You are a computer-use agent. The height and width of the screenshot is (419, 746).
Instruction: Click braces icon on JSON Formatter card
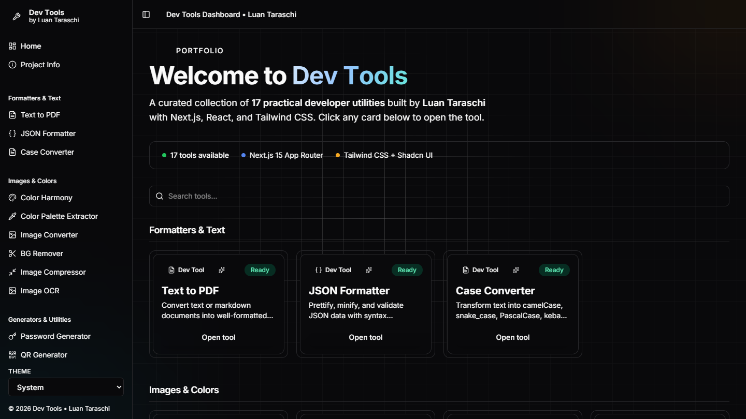(x=319, y=270)
